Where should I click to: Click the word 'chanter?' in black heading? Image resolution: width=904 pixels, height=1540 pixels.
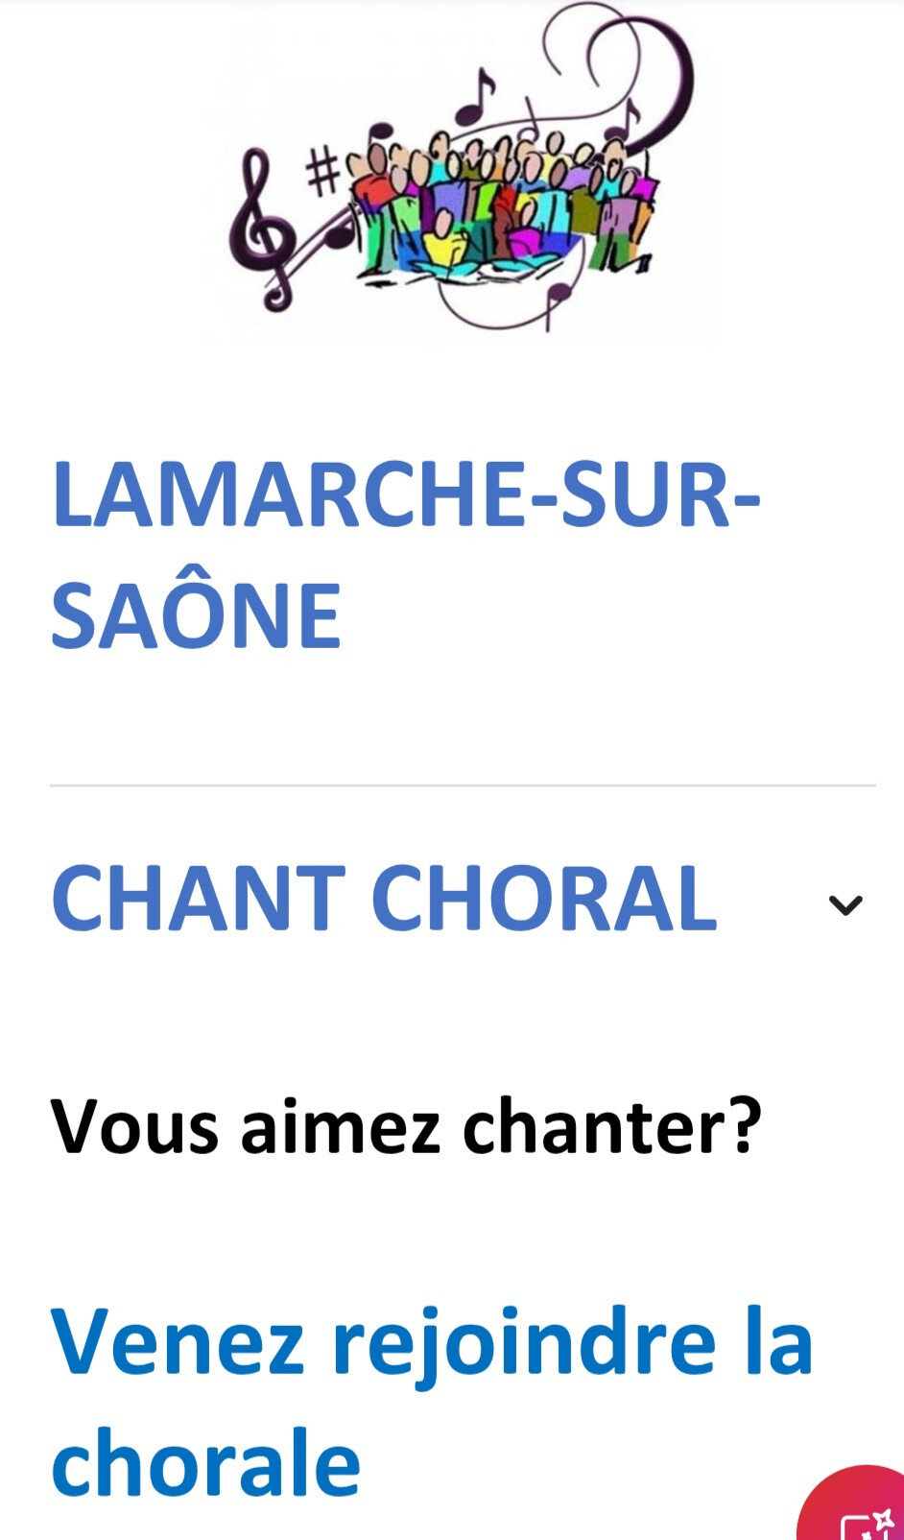coord(612,1125)
